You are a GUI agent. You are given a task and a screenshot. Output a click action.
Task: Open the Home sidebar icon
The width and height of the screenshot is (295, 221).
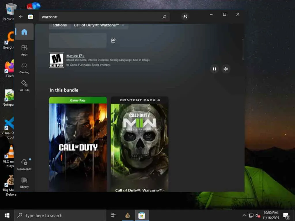pos(24,32)
